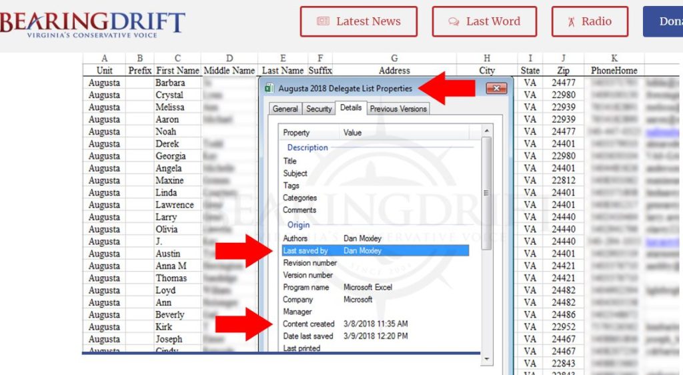The width and height of the screenshot is (683, 375).
Task: Click the newspaper icon in Latest News
Action: pos(323,21)
